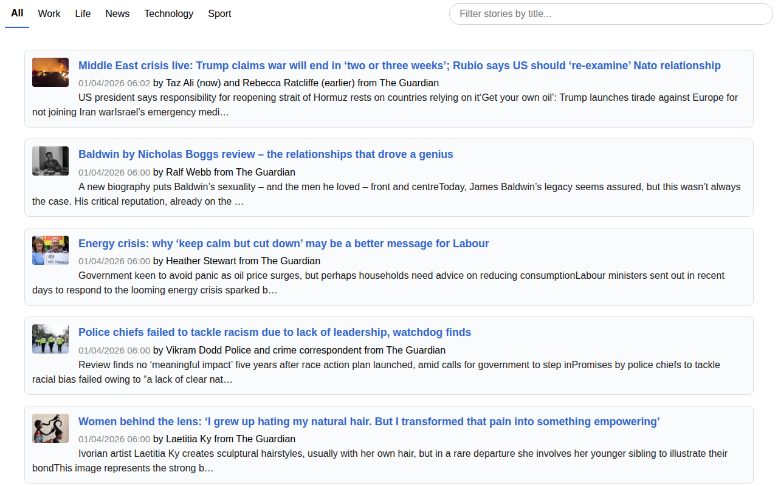This screenshot has height=486, width=778.
Task: Open the Police chiefs failed to tackle racism headline
Action: click(275, 332)
